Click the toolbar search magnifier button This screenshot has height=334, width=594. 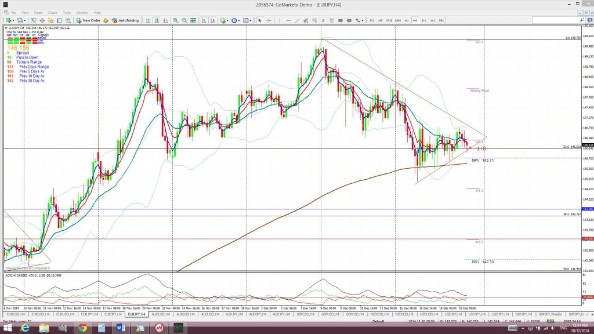coord(582,20)
